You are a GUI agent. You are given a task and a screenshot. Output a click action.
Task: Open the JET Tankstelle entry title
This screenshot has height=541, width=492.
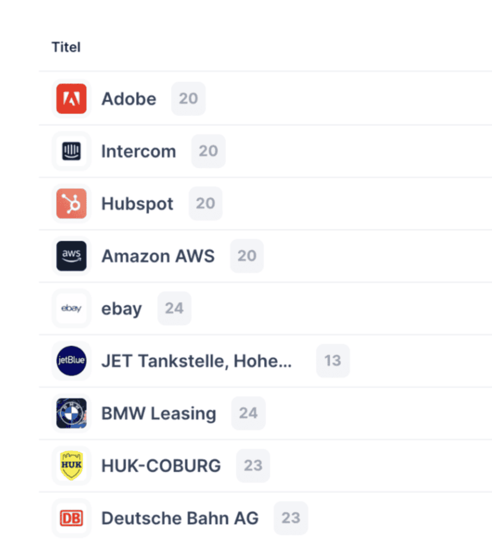(196, 360)
